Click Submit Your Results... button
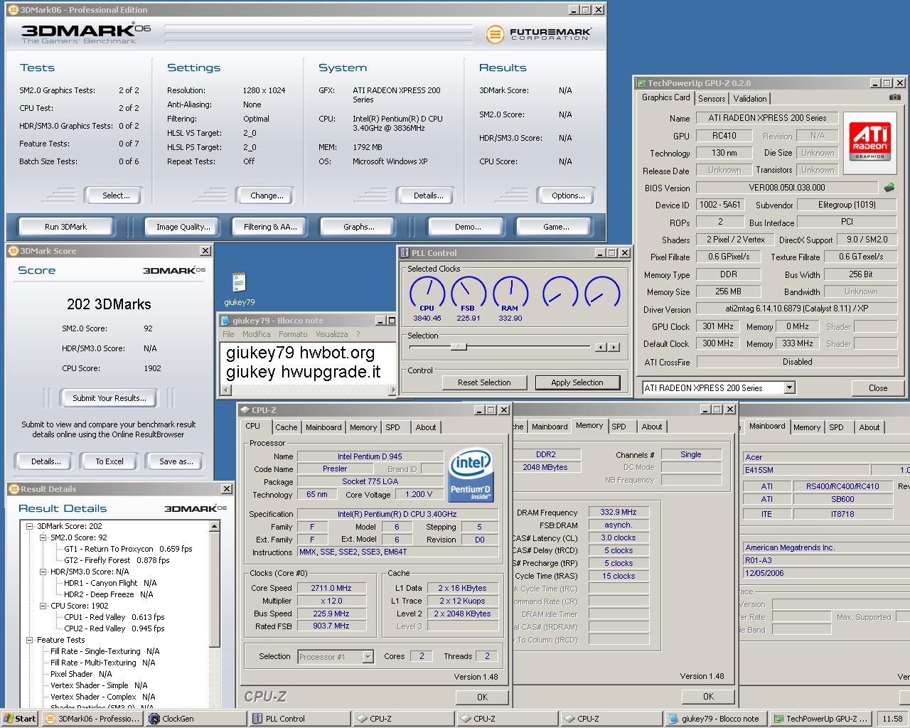This screenshot has height=728, width=910. coord(109,398)
